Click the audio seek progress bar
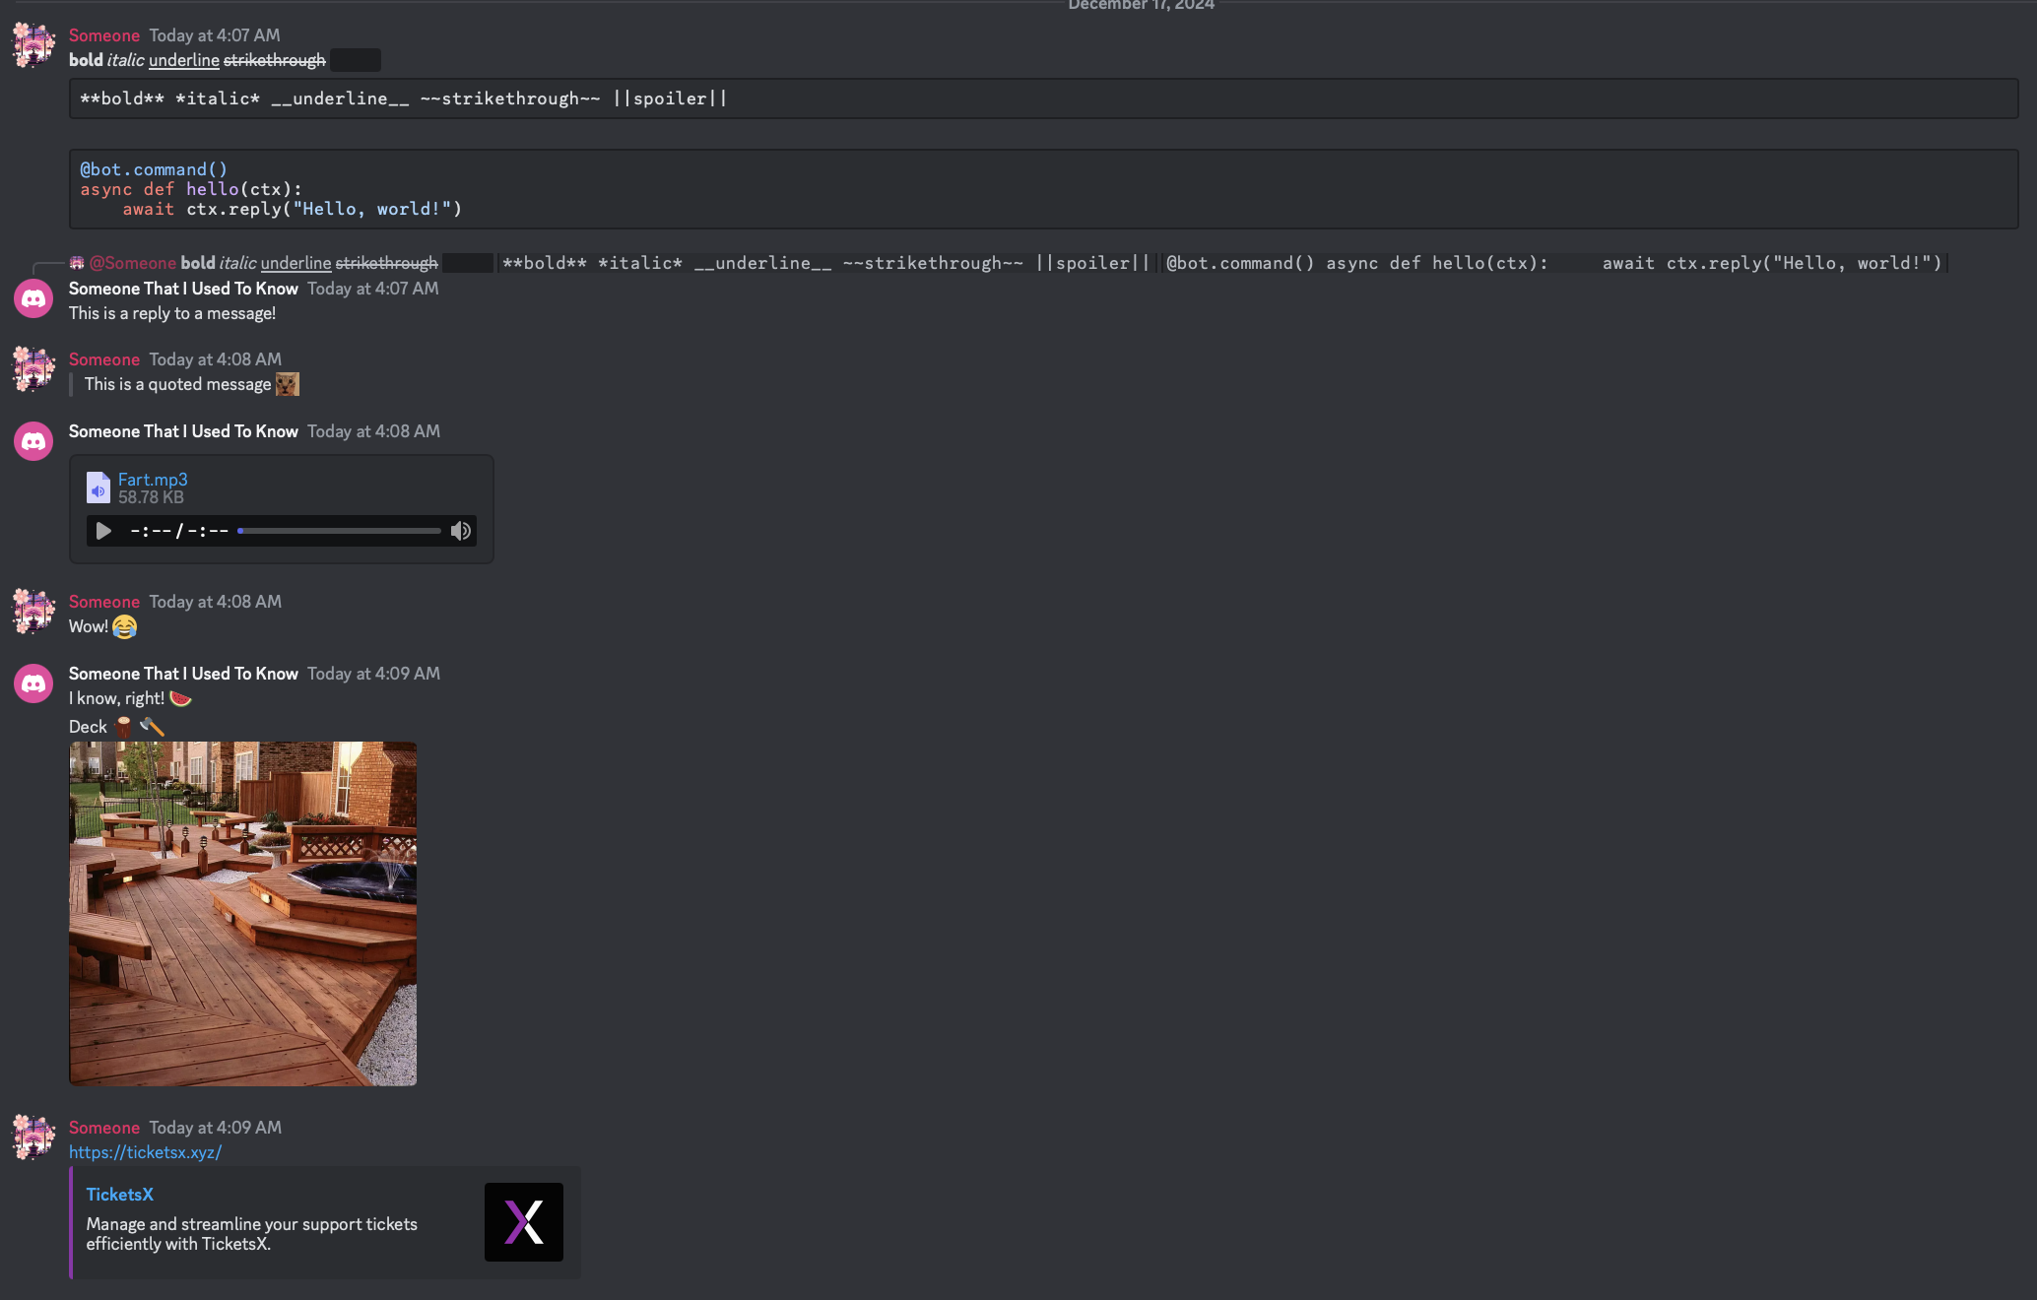 point(340,531)
